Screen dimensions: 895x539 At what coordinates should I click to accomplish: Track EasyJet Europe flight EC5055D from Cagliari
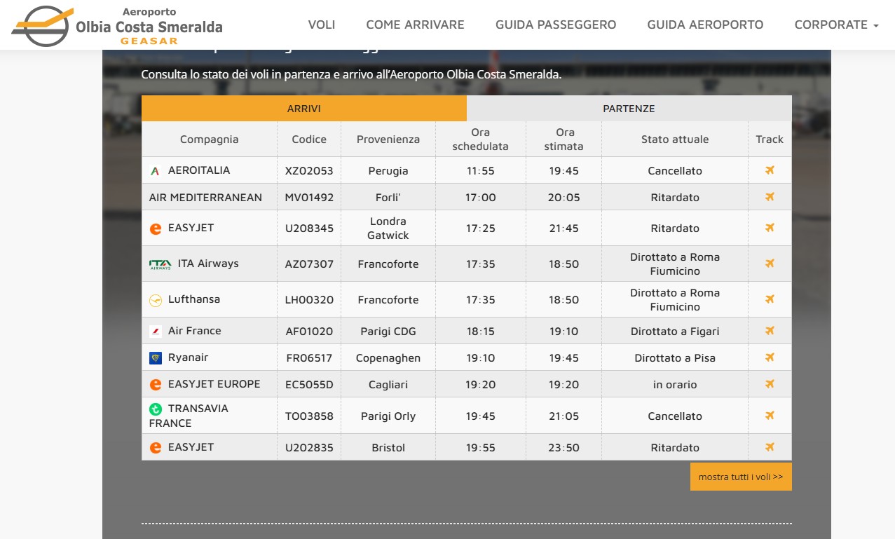point(770,384)
